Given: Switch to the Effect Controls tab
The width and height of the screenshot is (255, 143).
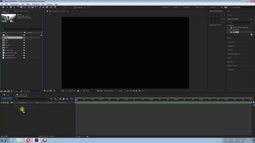Looking at the screenshot, I should (x=21, y=11).
